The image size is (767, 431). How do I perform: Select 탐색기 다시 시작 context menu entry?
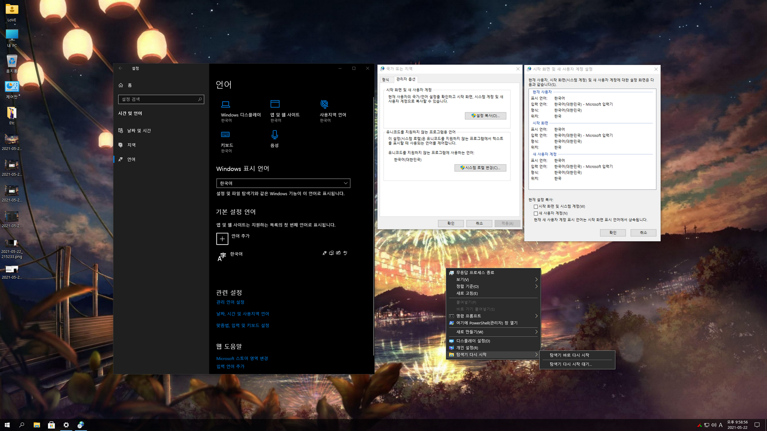pos(493,354)
